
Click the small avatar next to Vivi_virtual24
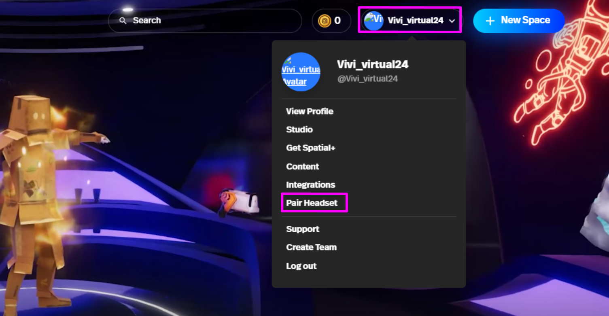373,21
